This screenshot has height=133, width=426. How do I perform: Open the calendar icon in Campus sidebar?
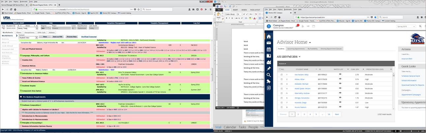(x=269, y=49)
